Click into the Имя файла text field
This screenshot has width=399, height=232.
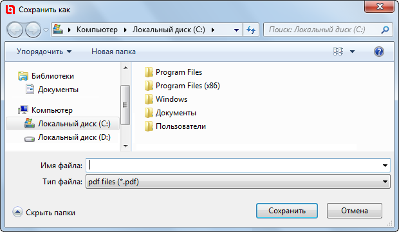tap(234, 166)
